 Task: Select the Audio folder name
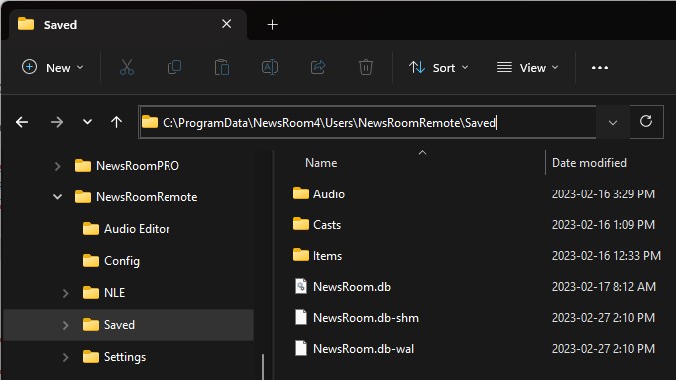coord(329,194)
